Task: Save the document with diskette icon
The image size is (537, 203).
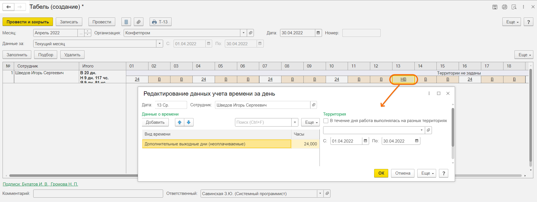Action: click(495, 7)
